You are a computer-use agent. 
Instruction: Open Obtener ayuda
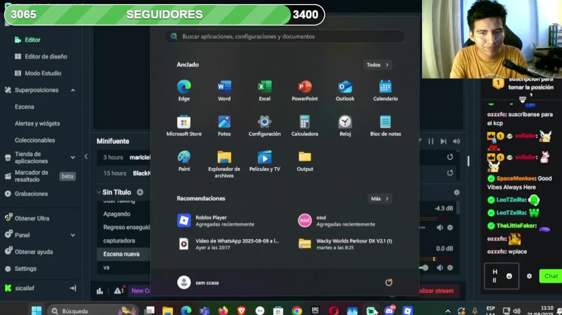[x=28, y=252]
